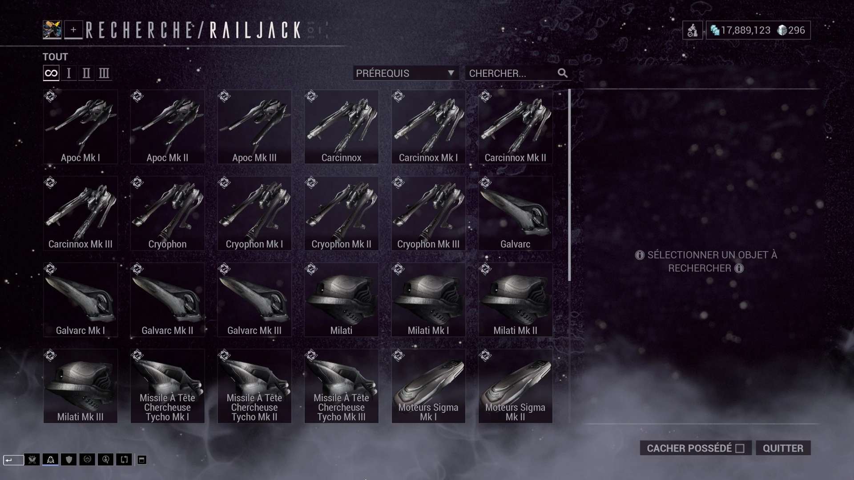The height and width of the screenshot is (480, 854).
Task: Expand the chat enter-key input box
Action: [x=13, y=460]
